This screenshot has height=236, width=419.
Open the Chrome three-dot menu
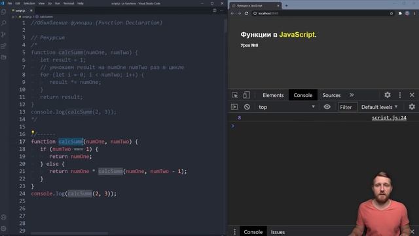(x=414, y=13)
